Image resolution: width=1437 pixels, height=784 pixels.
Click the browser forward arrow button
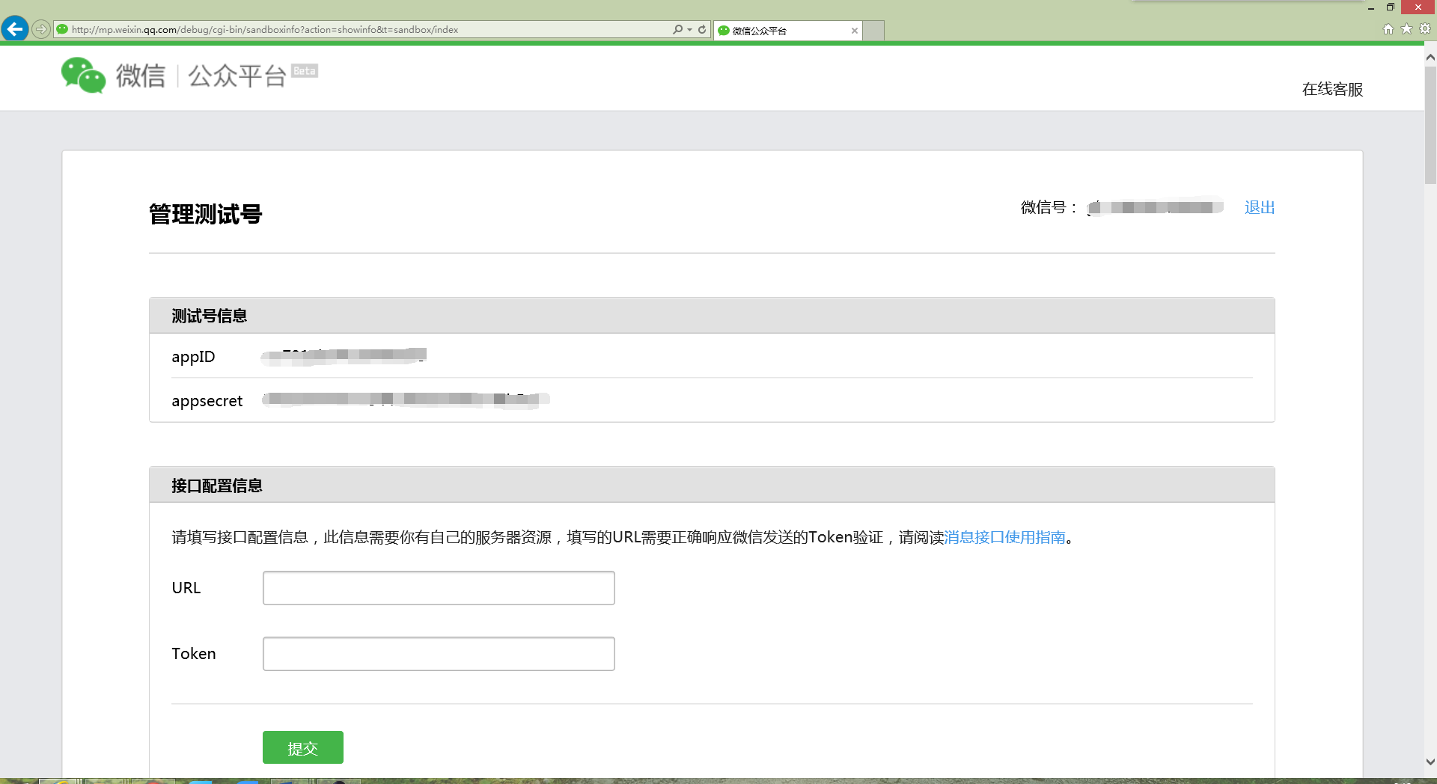[x=41, y=29]
